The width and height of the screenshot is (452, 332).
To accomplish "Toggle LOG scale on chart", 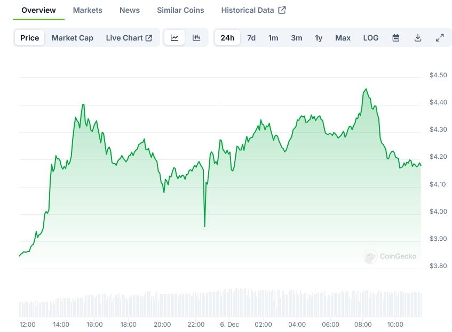I will point(371,38).
